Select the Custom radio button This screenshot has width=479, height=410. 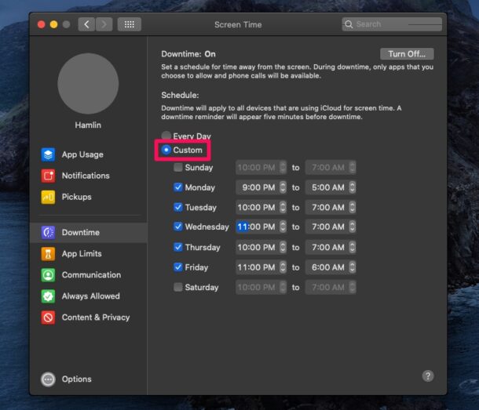pyautogui.click(x=166, y=150)
